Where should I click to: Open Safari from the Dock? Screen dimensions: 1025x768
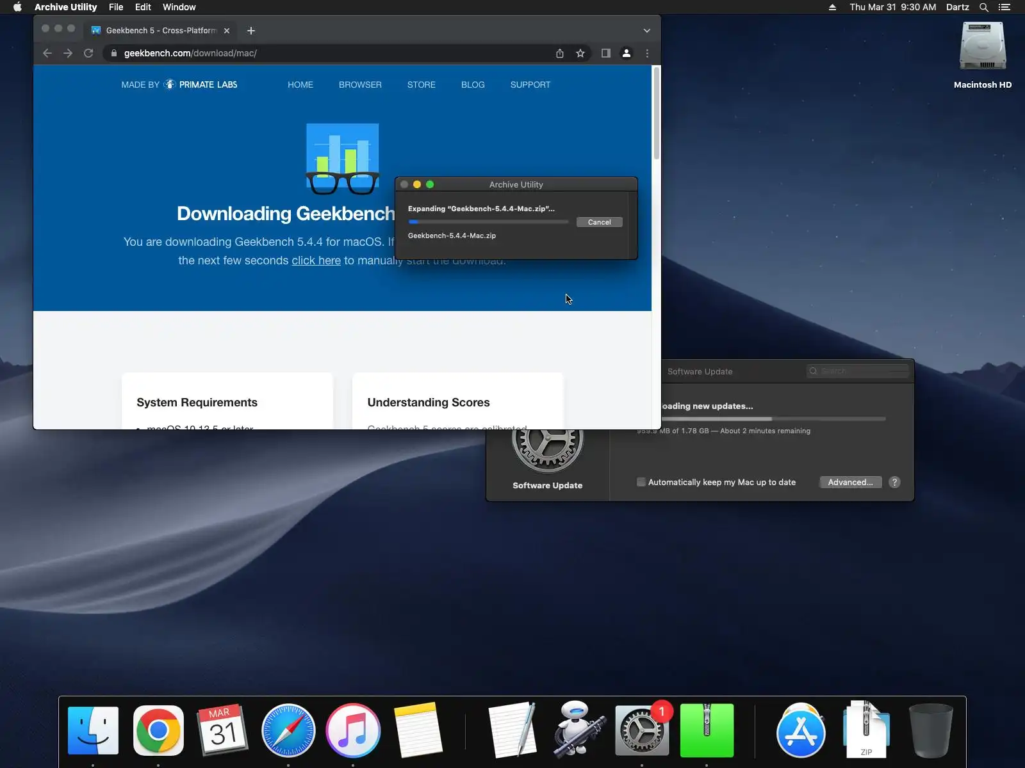(x=288, y=730)
